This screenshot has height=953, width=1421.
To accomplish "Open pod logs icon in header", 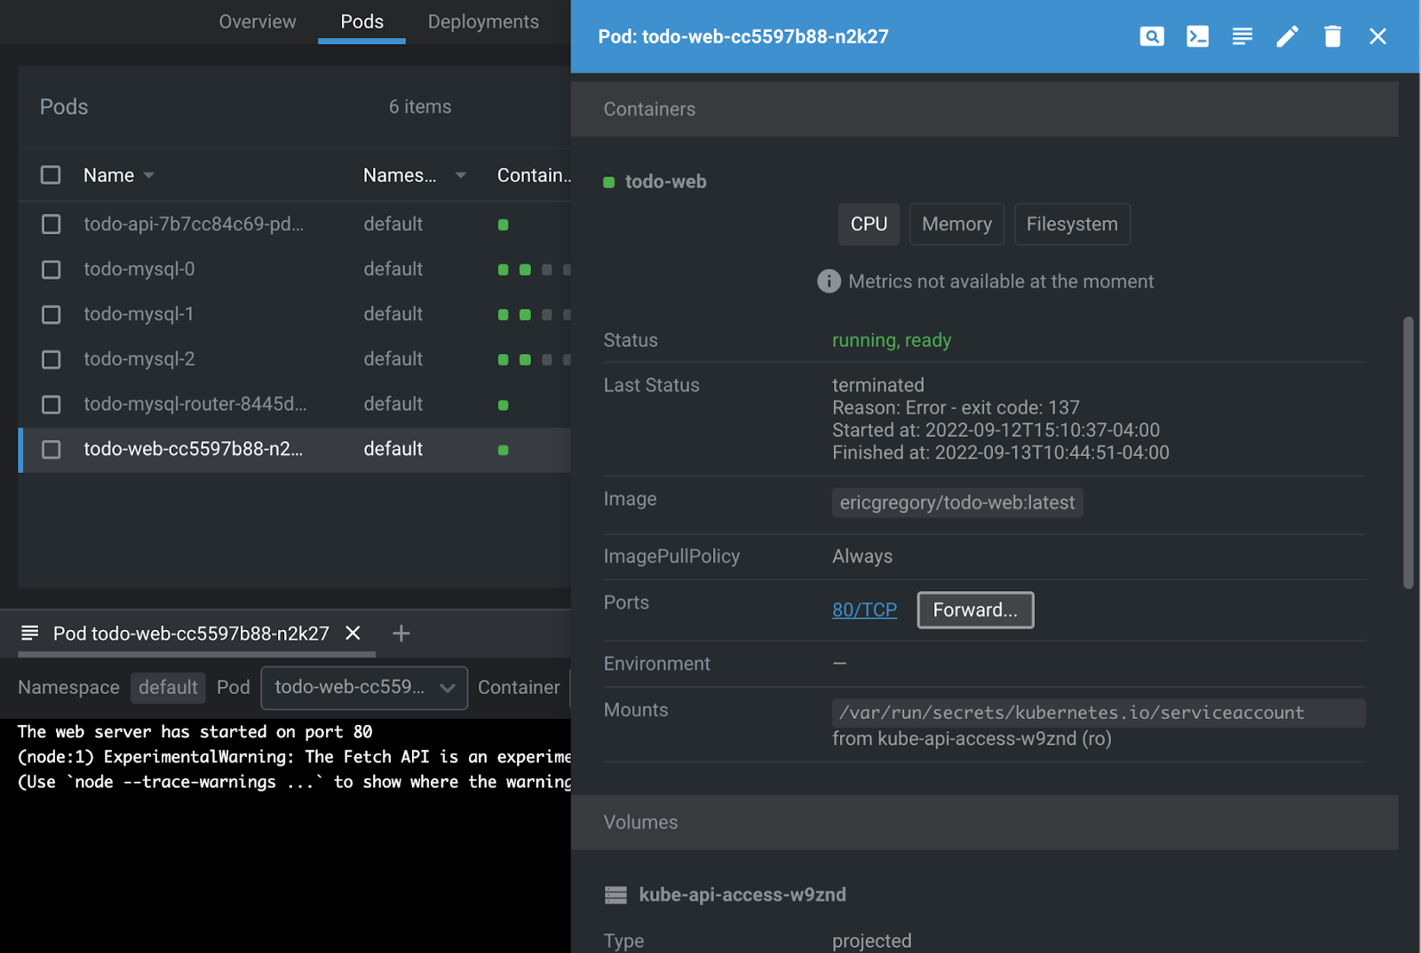I will pos(1242,36).
